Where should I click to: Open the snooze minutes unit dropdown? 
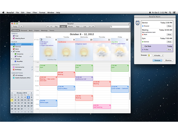[158, 55]
